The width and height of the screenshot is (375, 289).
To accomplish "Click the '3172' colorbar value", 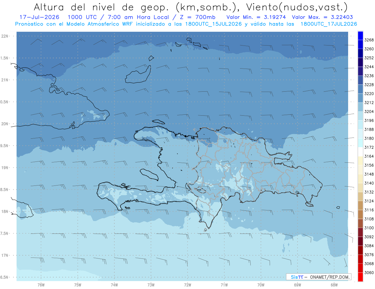I will tap(369, 147).
